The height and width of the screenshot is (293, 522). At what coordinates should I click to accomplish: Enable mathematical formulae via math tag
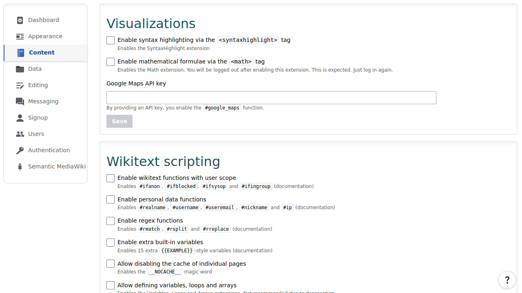(x=110, y=61)
